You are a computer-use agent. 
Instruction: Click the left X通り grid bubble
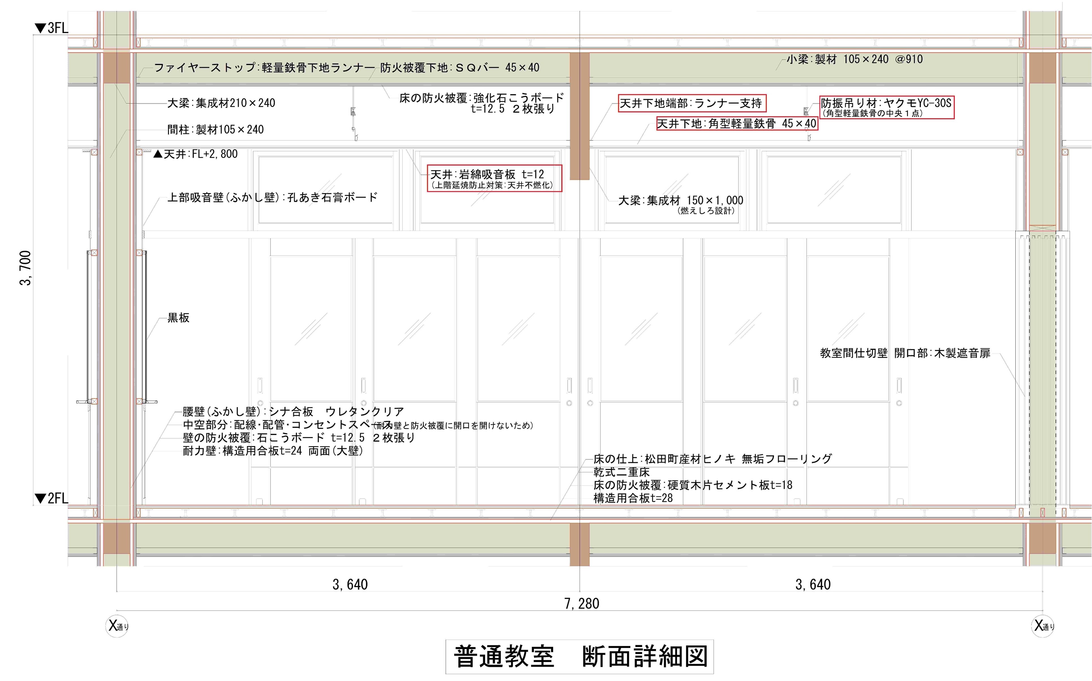[117, 626]
